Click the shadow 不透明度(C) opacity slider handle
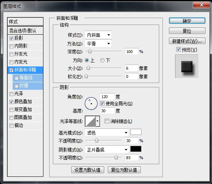The height and width of the screenshot is (184, 212). (x=116, y=157)
